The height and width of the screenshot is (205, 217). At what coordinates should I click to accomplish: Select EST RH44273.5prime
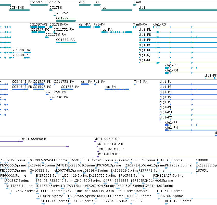coord(19,186)
